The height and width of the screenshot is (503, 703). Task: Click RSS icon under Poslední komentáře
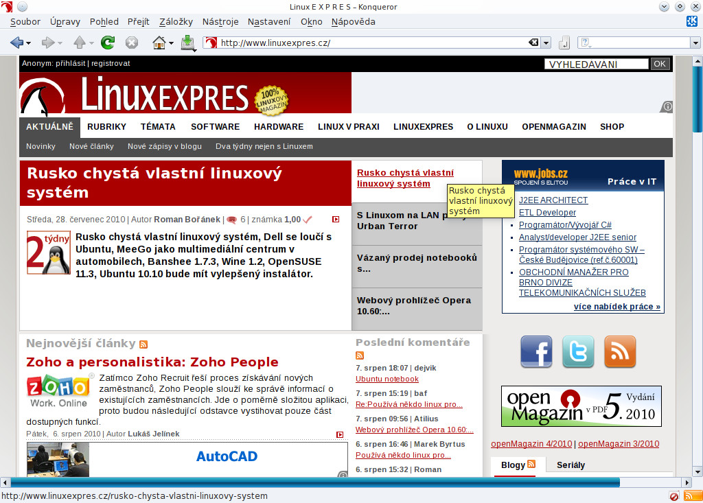360,355
